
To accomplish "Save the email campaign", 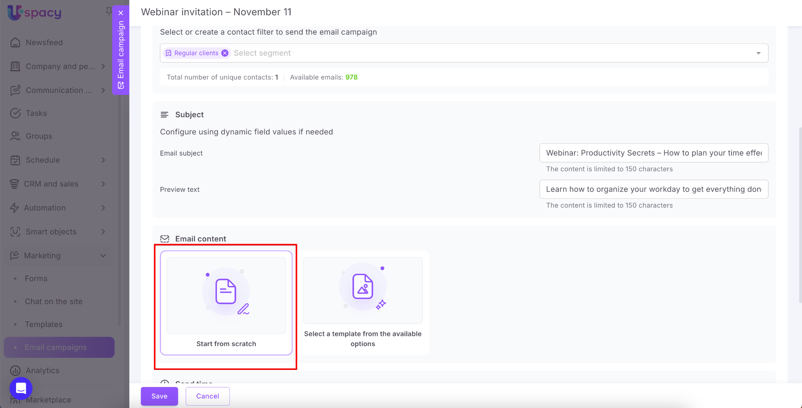I will pos(159,396).
